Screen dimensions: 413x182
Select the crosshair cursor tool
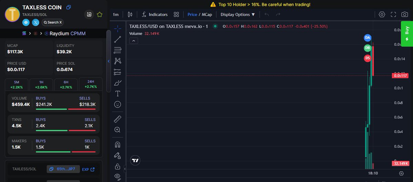pos(117,28)
